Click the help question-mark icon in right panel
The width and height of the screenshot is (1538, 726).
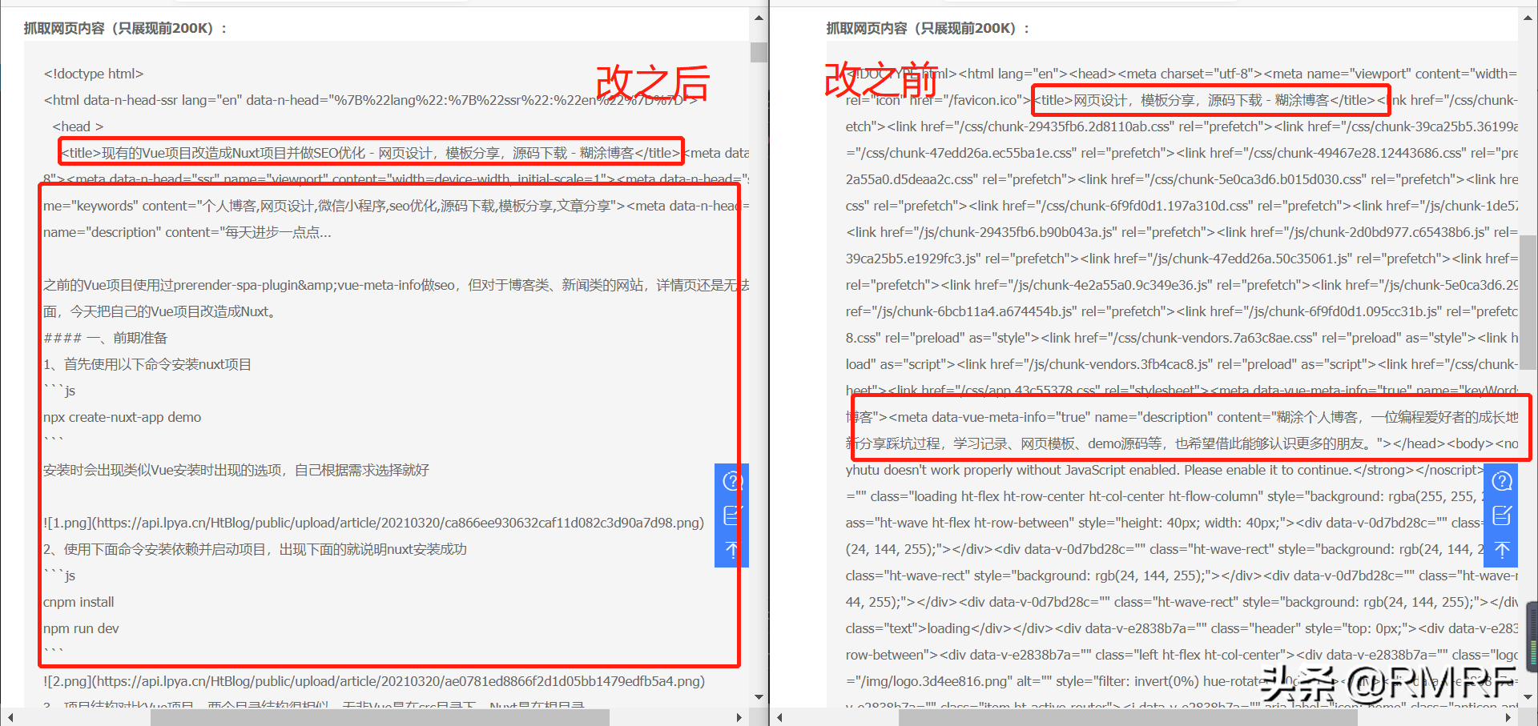pos(1502,481)
